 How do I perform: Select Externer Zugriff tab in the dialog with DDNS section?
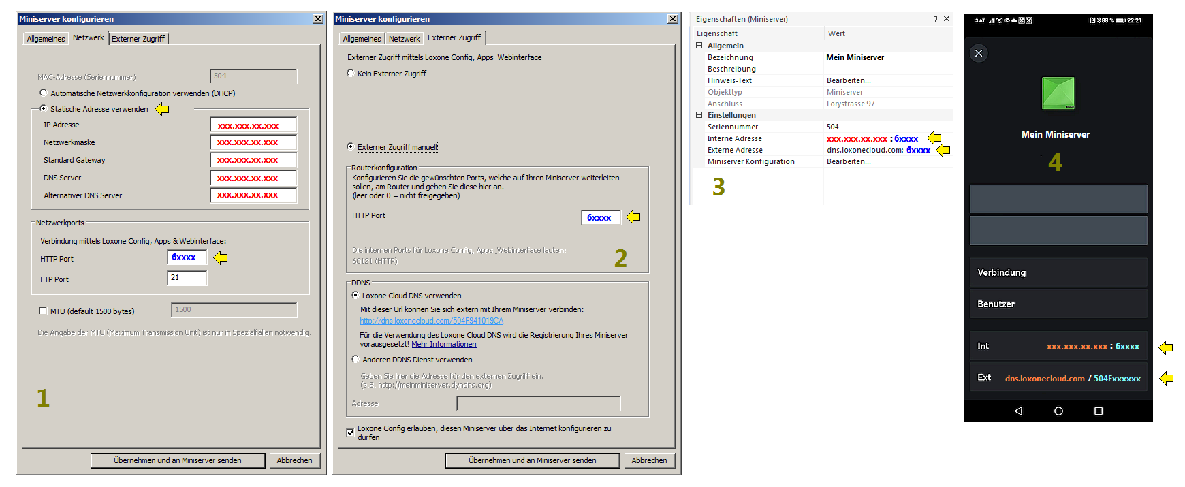454,37
